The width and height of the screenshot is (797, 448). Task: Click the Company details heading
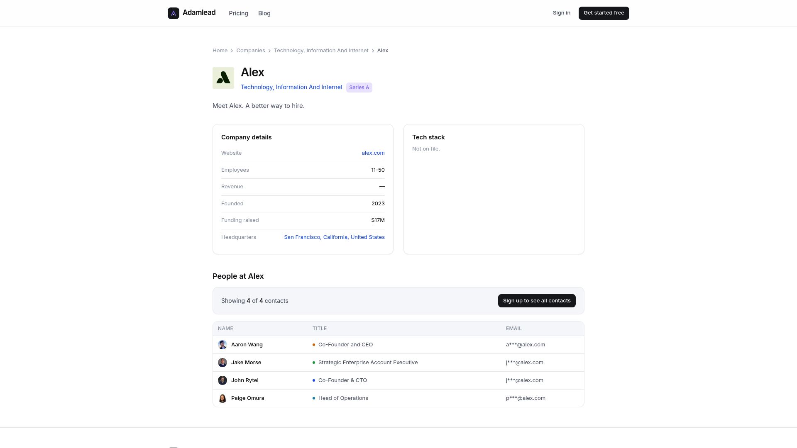click(x=247, y=137)
